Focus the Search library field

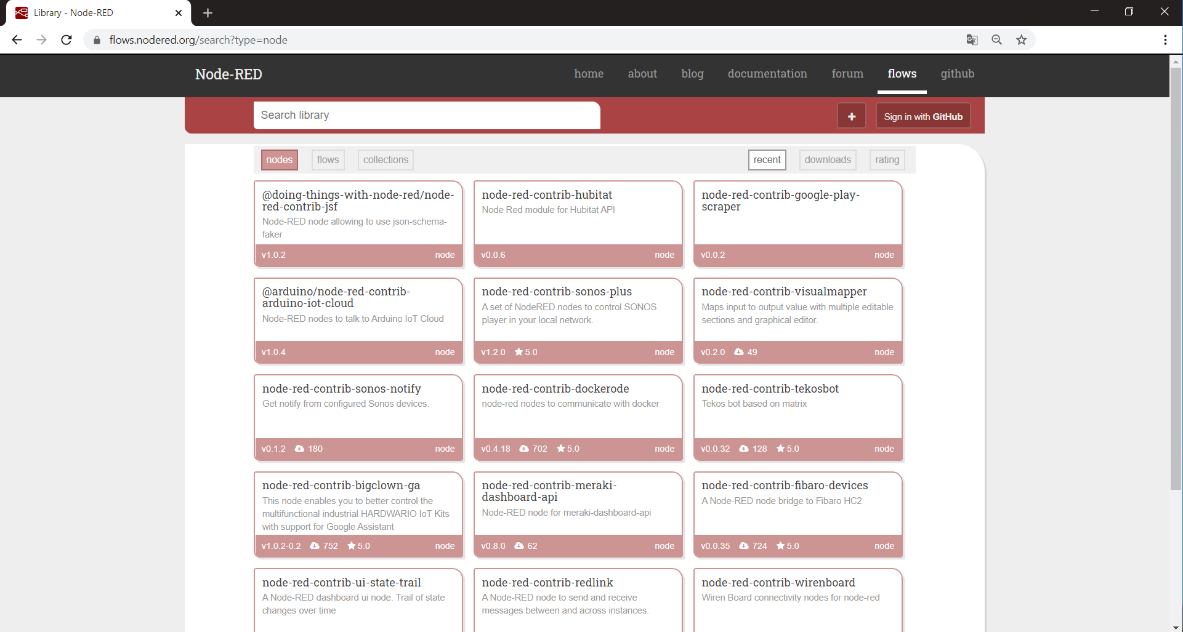pyautogui.click(x=426, y=116)
